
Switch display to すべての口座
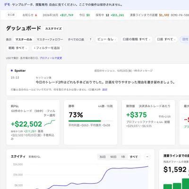(76, 39)
